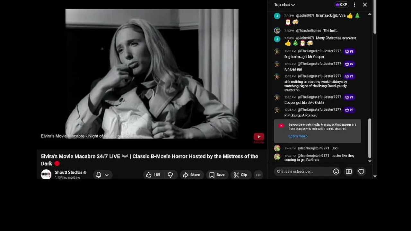Image resolution: width=411 pixels, height=231 pixels.
Task: Click the verified badge next to Shout! Studios
Action: click(85, 173)
